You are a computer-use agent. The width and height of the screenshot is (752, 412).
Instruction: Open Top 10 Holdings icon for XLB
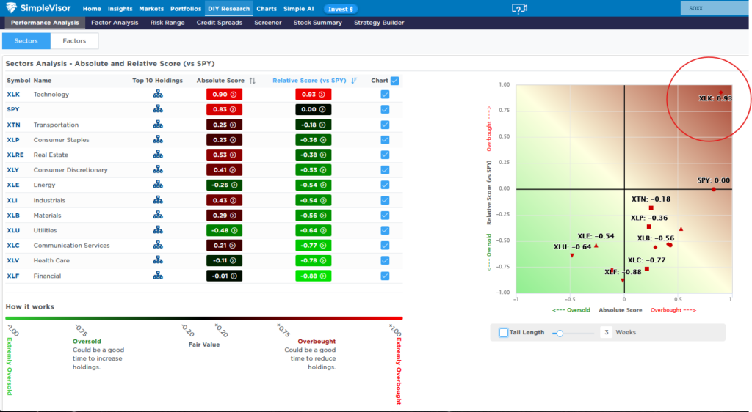pos(158,216)
